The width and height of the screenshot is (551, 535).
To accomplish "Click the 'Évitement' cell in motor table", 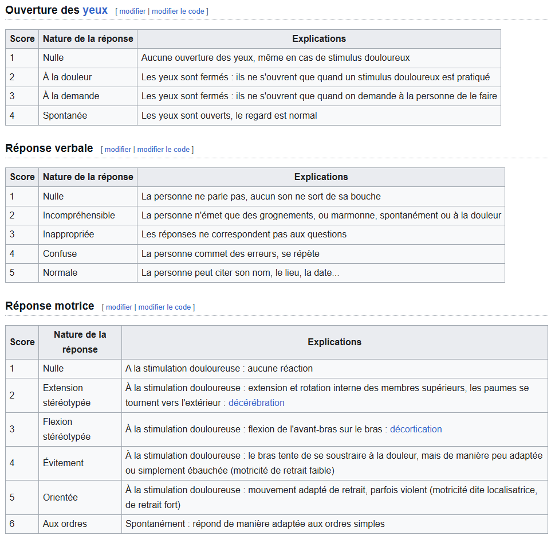I will [63, 463].
